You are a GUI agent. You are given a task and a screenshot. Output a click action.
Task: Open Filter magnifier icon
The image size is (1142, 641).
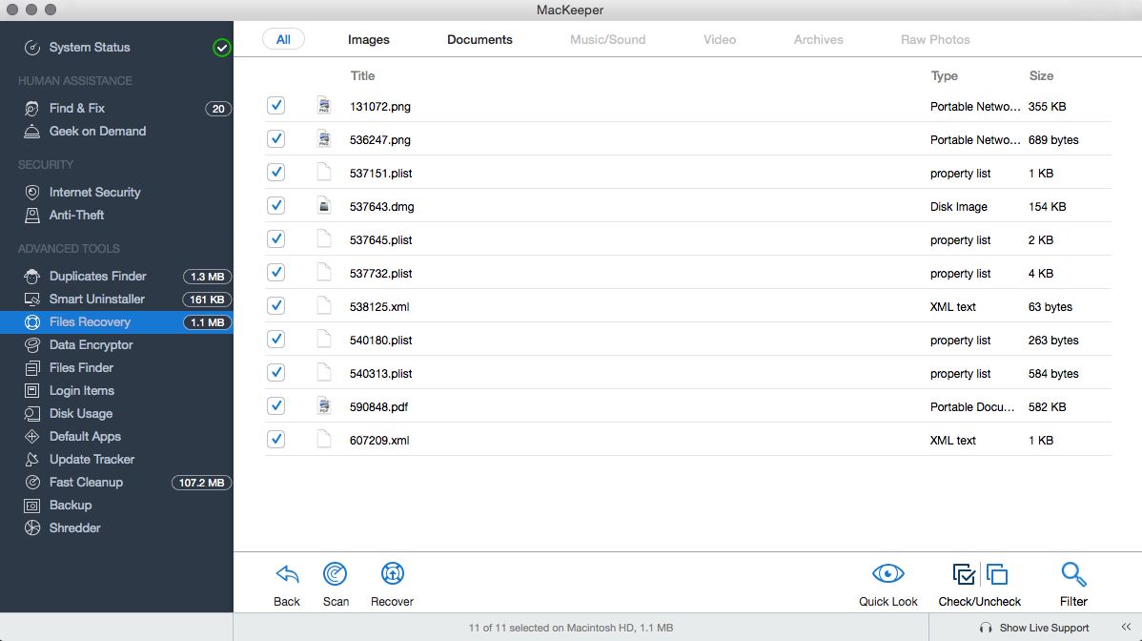1073,575
